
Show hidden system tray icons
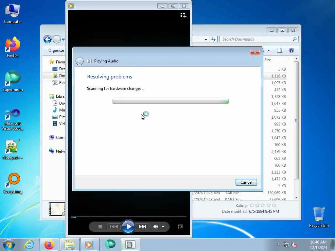click(278, 245)
